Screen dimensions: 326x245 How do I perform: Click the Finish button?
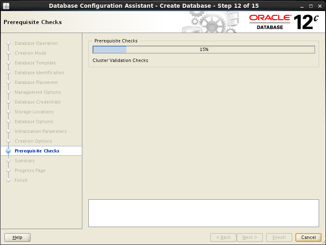[x=279, y=237]
